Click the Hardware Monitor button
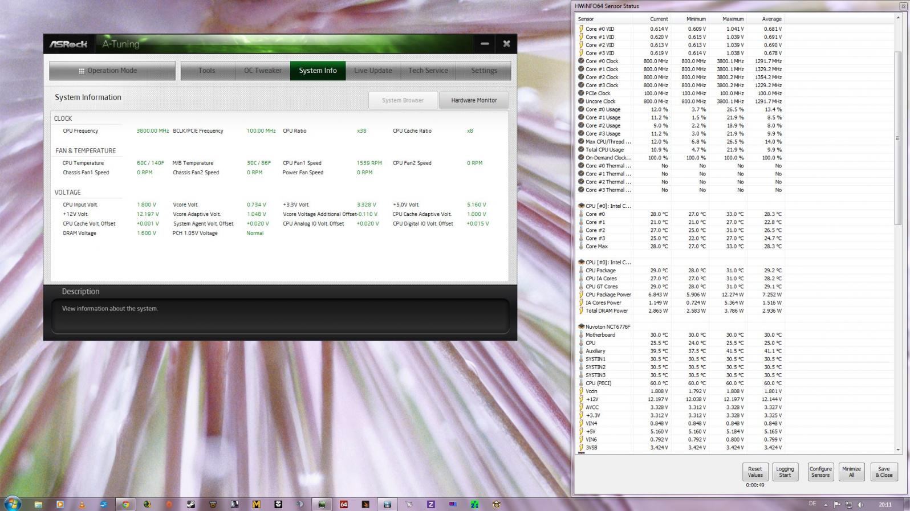 click(x=474, y=100)
